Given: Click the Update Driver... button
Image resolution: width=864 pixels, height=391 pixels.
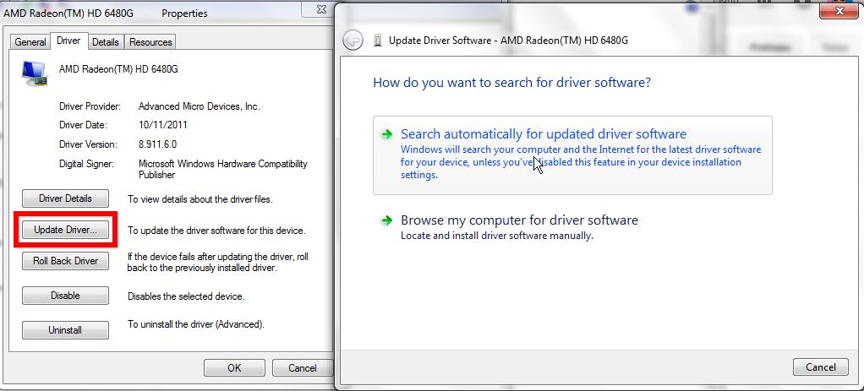Looking at the screenshot, I should tap(66, 230).
